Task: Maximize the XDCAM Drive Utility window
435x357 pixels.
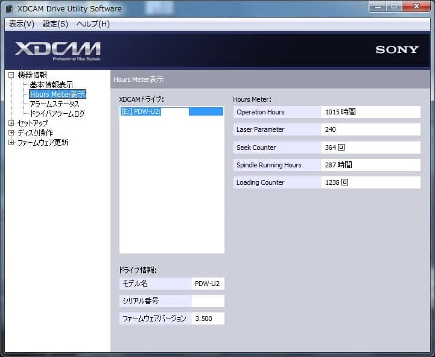Action: click(x=393, y=7)
